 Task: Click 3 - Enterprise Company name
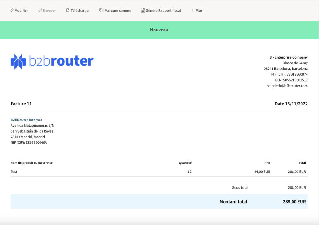coord(289,57)
